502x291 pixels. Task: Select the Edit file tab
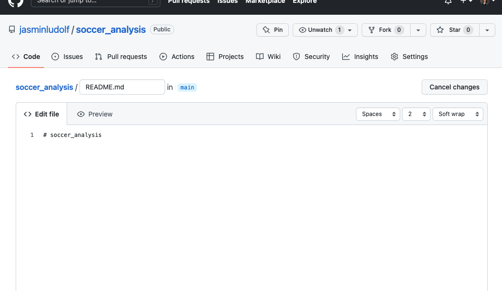pyautogui.click(x=41, y=114)
